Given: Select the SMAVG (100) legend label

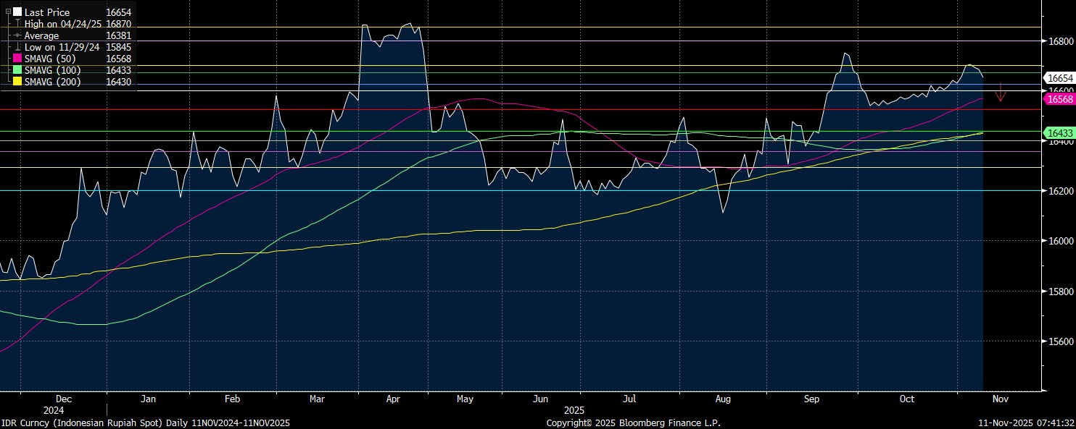Looking at the screenshot, I should click(x=52, y=70).
